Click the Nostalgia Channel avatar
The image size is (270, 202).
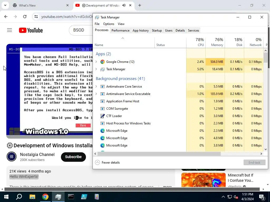click(12, 156)
